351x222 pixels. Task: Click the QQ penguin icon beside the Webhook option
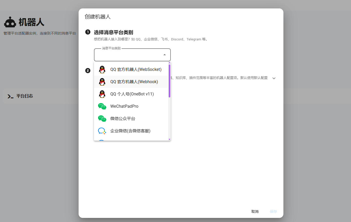tap(102, 82)
